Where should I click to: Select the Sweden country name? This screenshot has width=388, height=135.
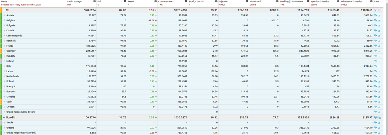[11, 107]
